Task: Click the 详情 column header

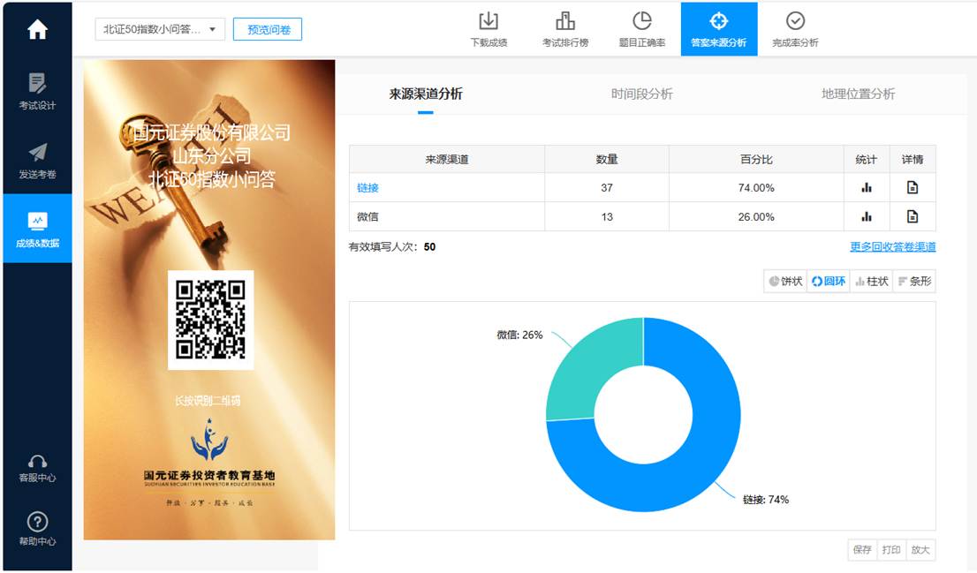Action: pyautogui.click(x=913, y=160)
